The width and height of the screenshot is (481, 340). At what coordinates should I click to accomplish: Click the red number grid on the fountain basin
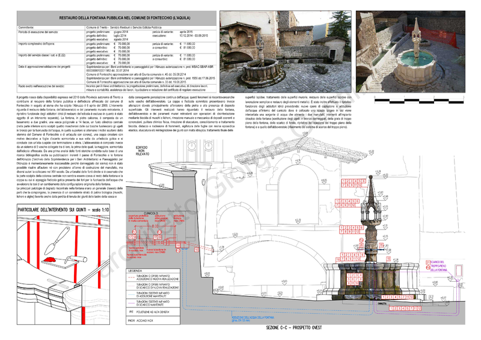354,279
